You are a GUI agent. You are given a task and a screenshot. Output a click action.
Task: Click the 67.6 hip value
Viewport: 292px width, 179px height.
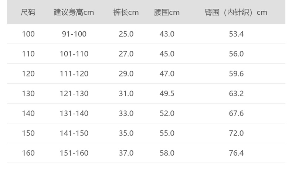(x=236, y=113)
